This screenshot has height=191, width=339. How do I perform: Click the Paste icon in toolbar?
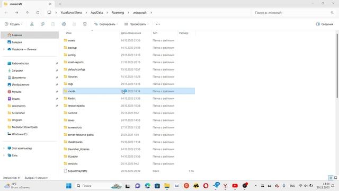53,24
